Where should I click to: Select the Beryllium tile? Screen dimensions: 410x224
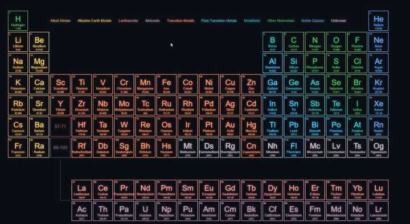tap(39, 42)
